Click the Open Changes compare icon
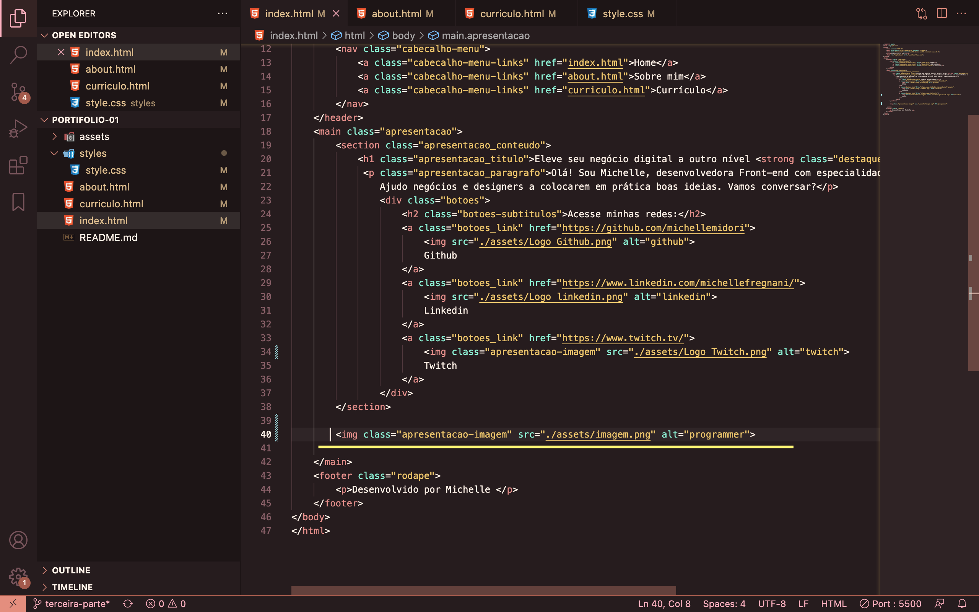 [x=922, y=14]
